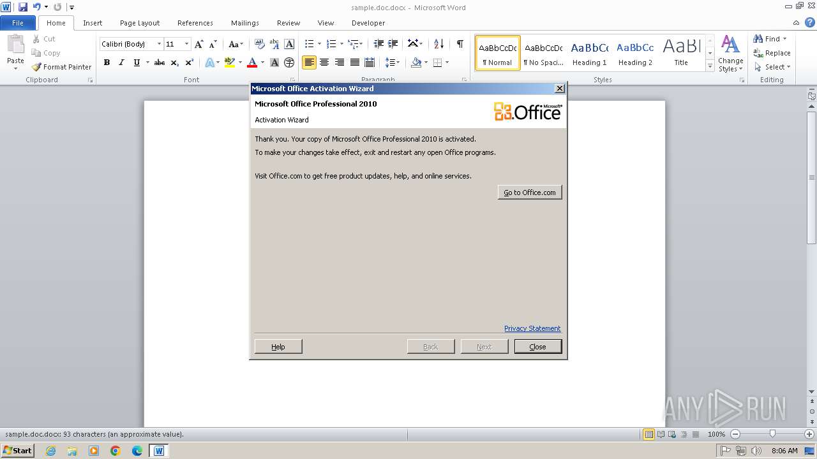Switch to the Insert tab
The width and height of the screenshot is (817, 459).
[x=93, y=23]
